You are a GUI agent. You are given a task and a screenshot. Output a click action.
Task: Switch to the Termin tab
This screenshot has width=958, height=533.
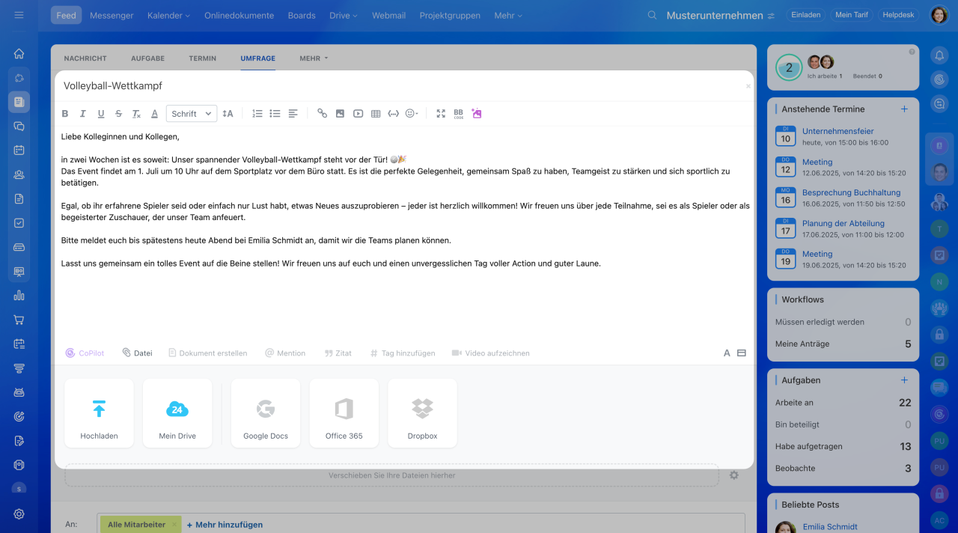coord(203,58)
